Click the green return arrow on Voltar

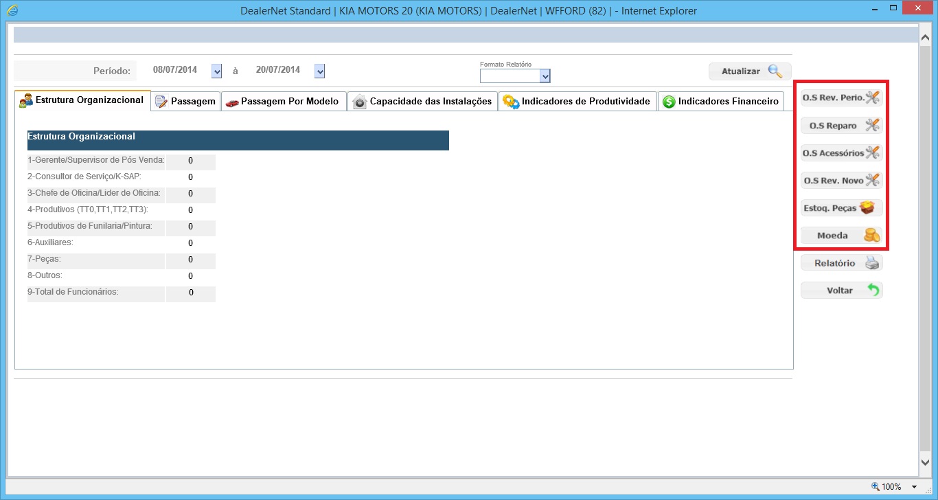point(873,290)
